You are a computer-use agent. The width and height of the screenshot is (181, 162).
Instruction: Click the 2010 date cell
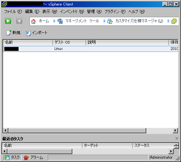click(174, 49)
